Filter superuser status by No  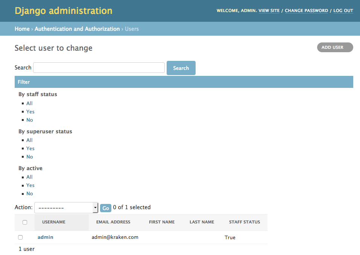point(30,157)
